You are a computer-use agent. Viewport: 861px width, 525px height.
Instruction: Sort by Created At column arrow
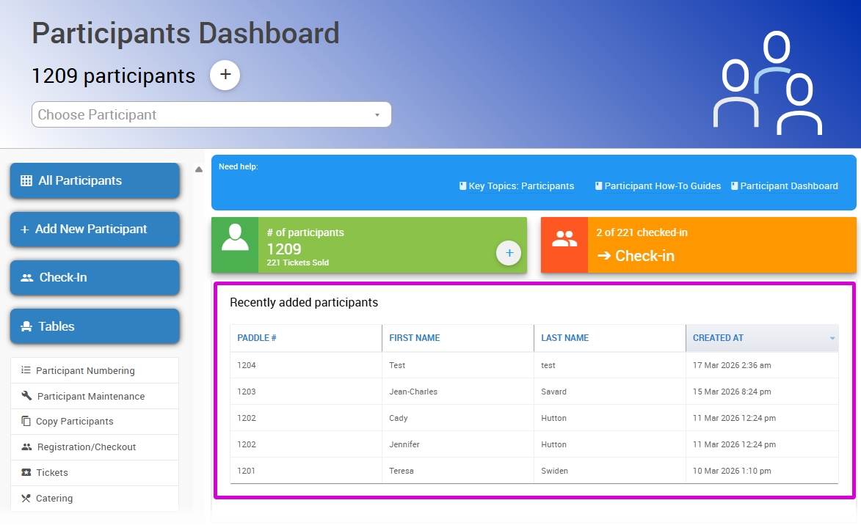tap(832, 338)
